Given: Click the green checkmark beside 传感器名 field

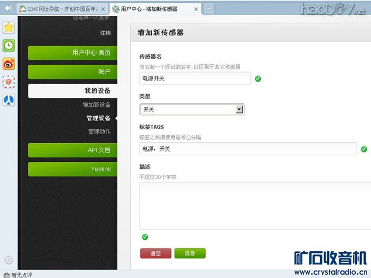Looking at the screenshot, I should [x=258, y=78].
